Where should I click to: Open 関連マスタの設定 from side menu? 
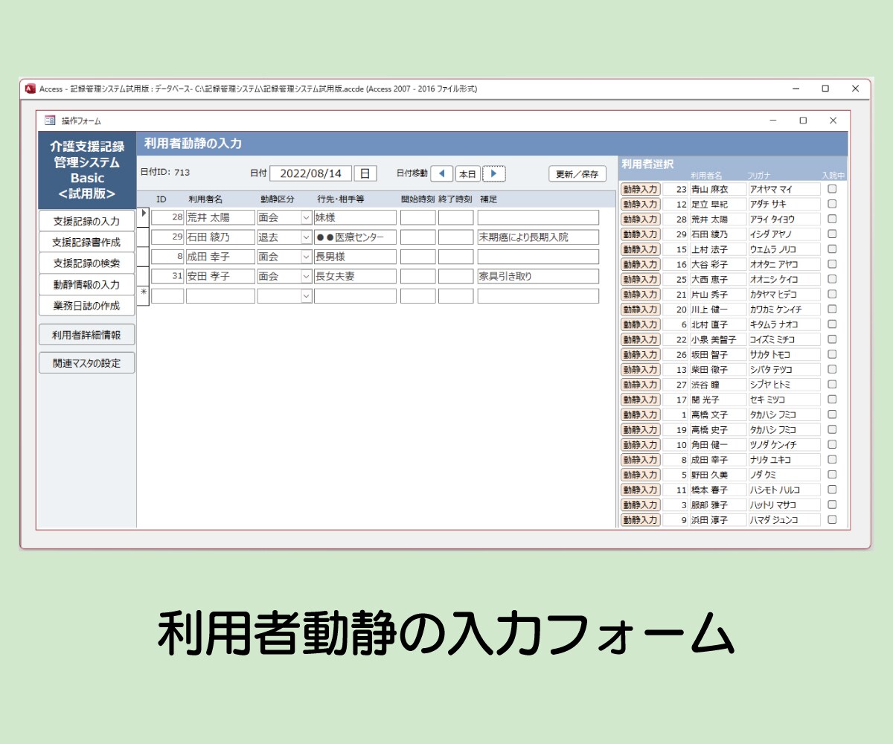(86, 363)
